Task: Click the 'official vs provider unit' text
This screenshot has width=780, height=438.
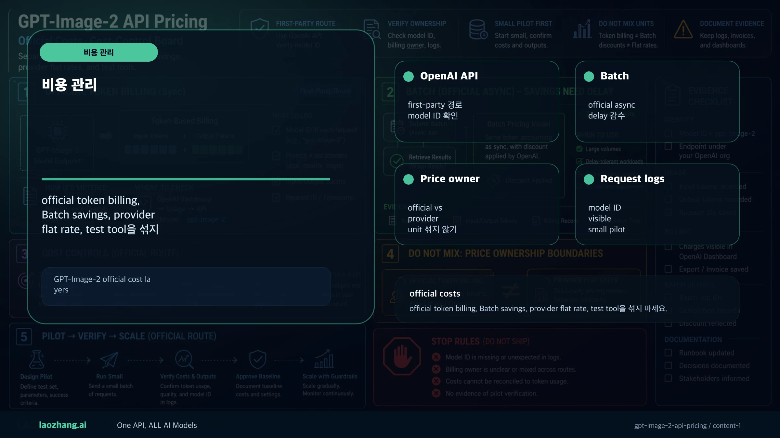Action: pyautogui.click(x=433, y=219)
